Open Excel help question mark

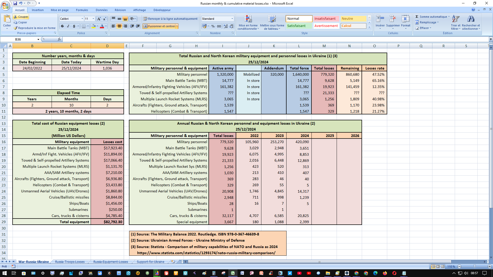[x=473, y=9]
